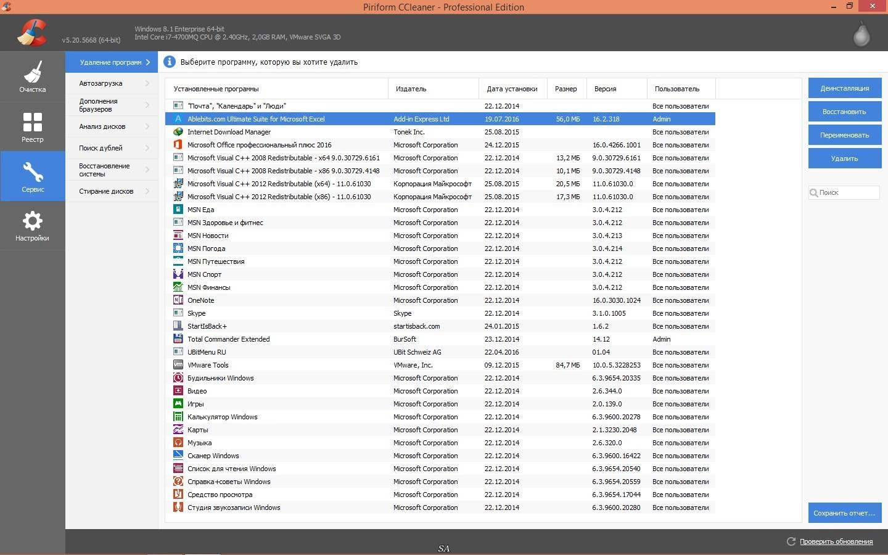Click the MSN Погода icon
Viewport: 888px width, 555px height.
(178, 249)
